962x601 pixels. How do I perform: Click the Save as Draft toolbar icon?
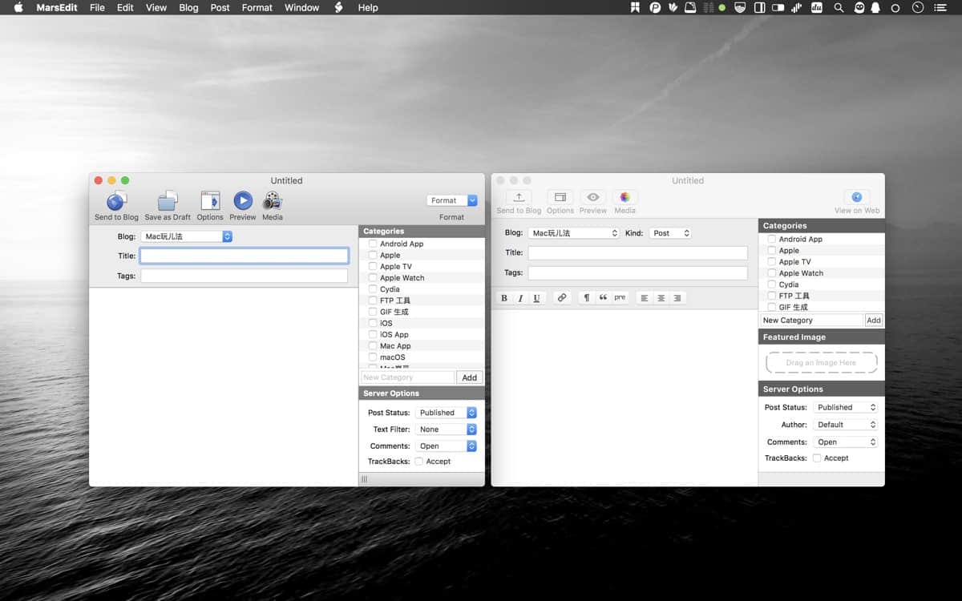[168, 201]
